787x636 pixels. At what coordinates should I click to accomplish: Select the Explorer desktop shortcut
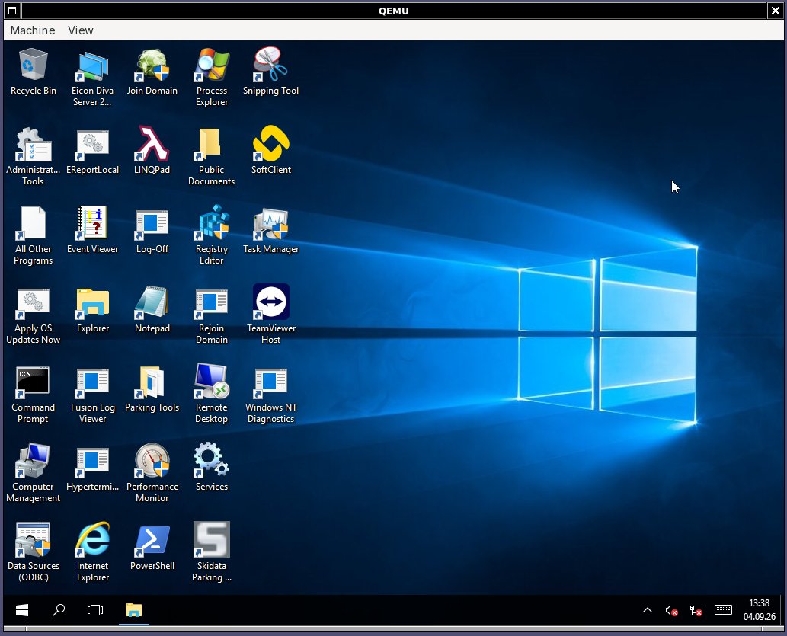point(92,309)
